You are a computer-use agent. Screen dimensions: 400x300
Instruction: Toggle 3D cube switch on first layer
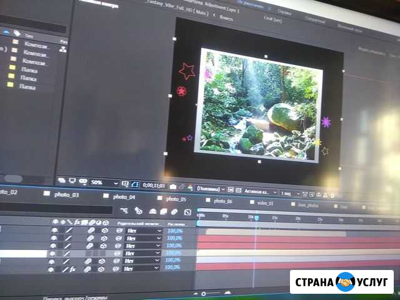(104, 231)
